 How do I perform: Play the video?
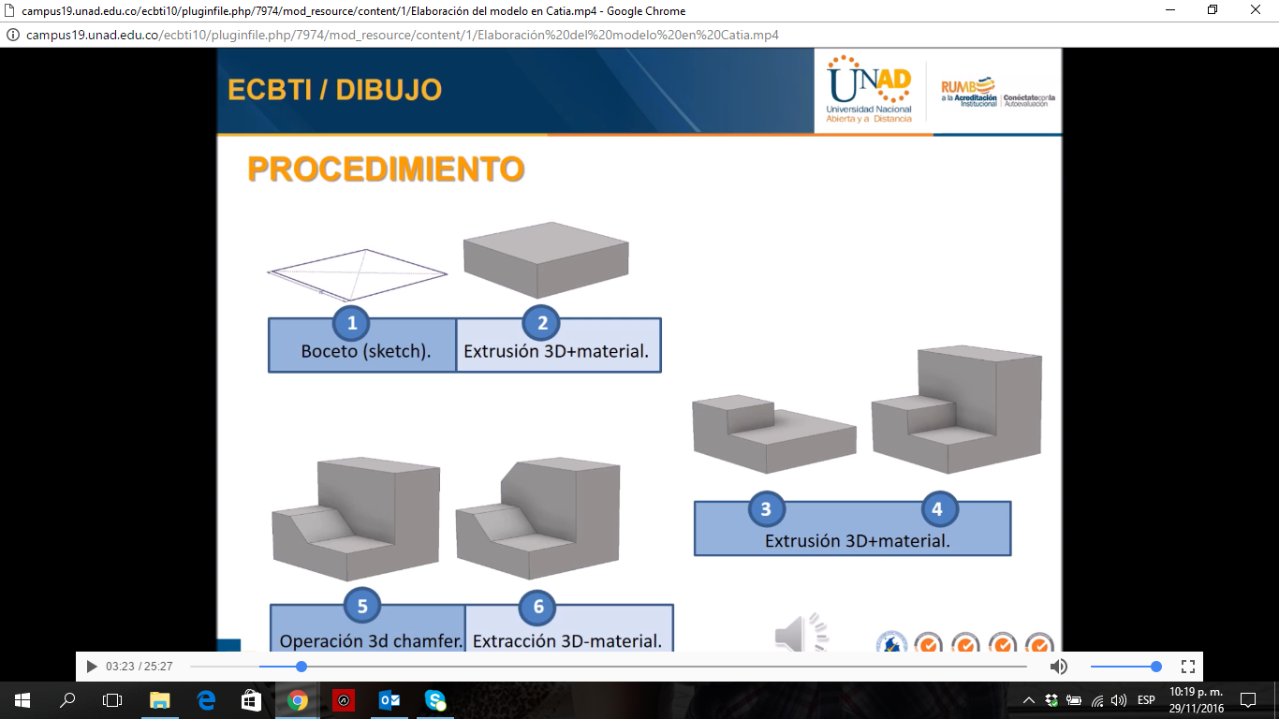(91, 667)
